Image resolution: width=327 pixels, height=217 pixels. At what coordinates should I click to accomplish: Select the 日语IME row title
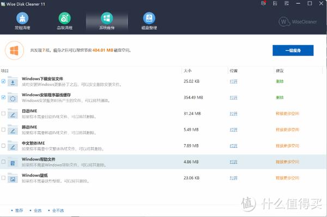pyautogui.click(x=29, y=111)
